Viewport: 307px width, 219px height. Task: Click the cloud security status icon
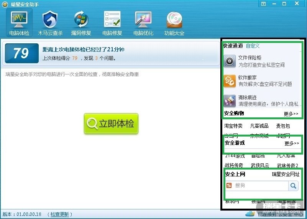250,214
